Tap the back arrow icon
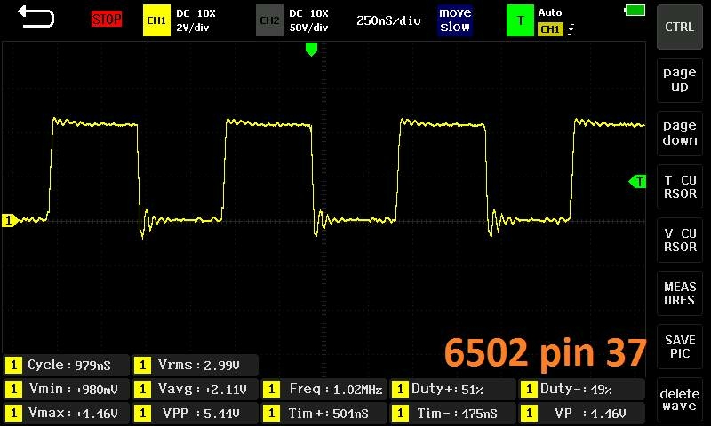This screenshot has width=711, height=426. (x=36, y=16)
